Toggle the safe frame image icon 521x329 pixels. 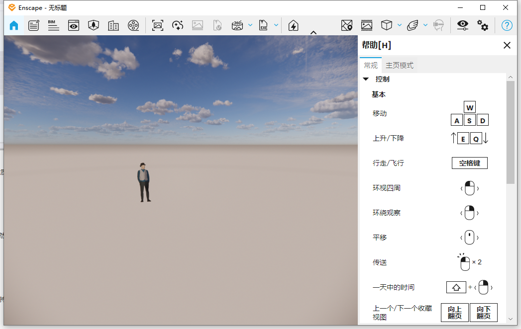[367, 25]
